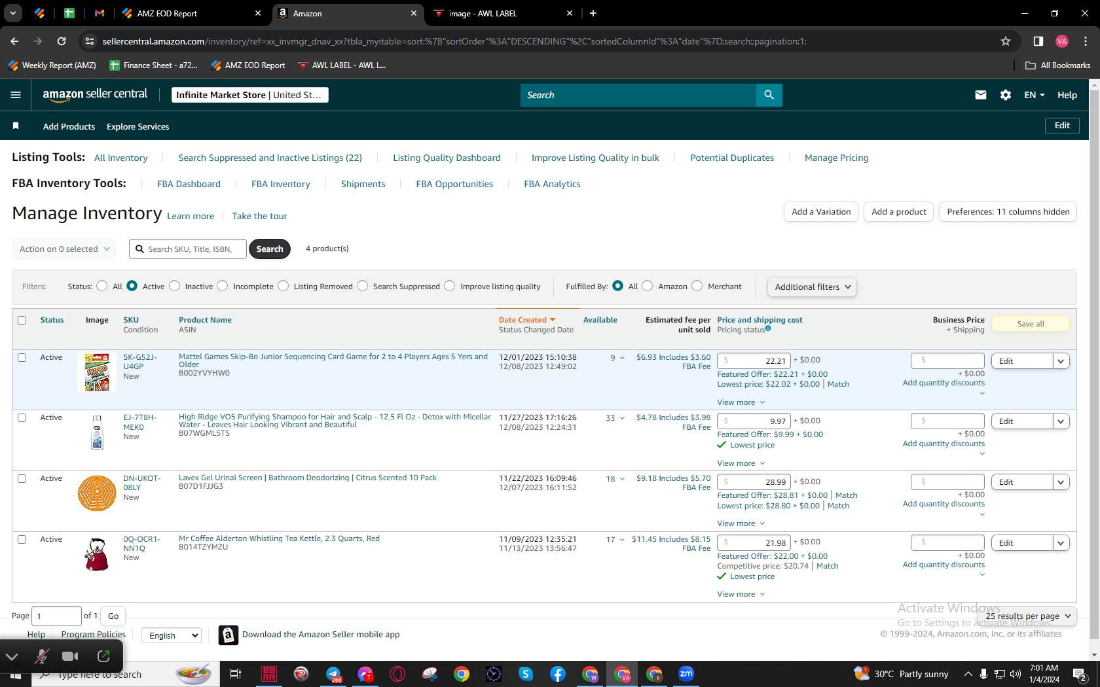Expand the Additional filters dropdown
This screenshot has width=1100, height=687.
point(812,287)
